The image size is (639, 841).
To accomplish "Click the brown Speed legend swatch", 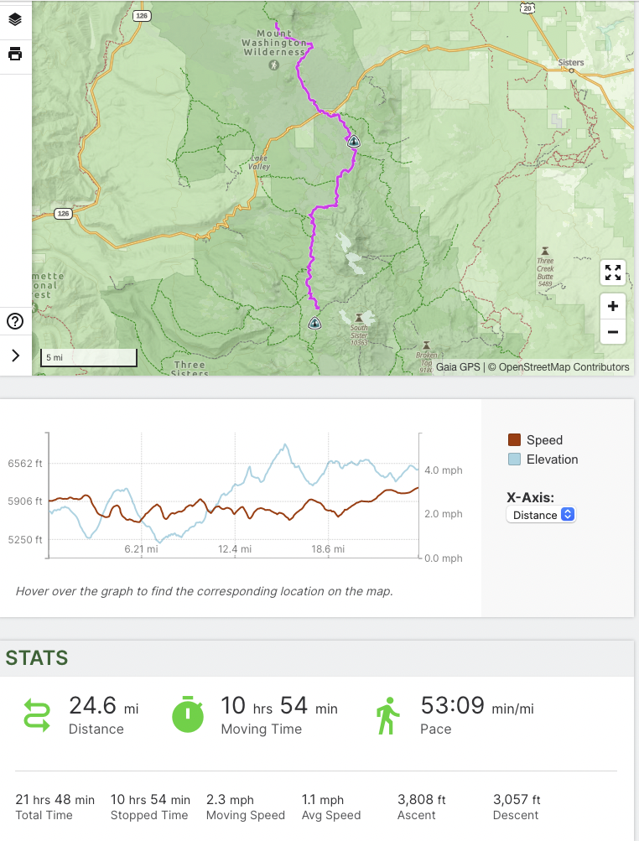I will (515, 440).
